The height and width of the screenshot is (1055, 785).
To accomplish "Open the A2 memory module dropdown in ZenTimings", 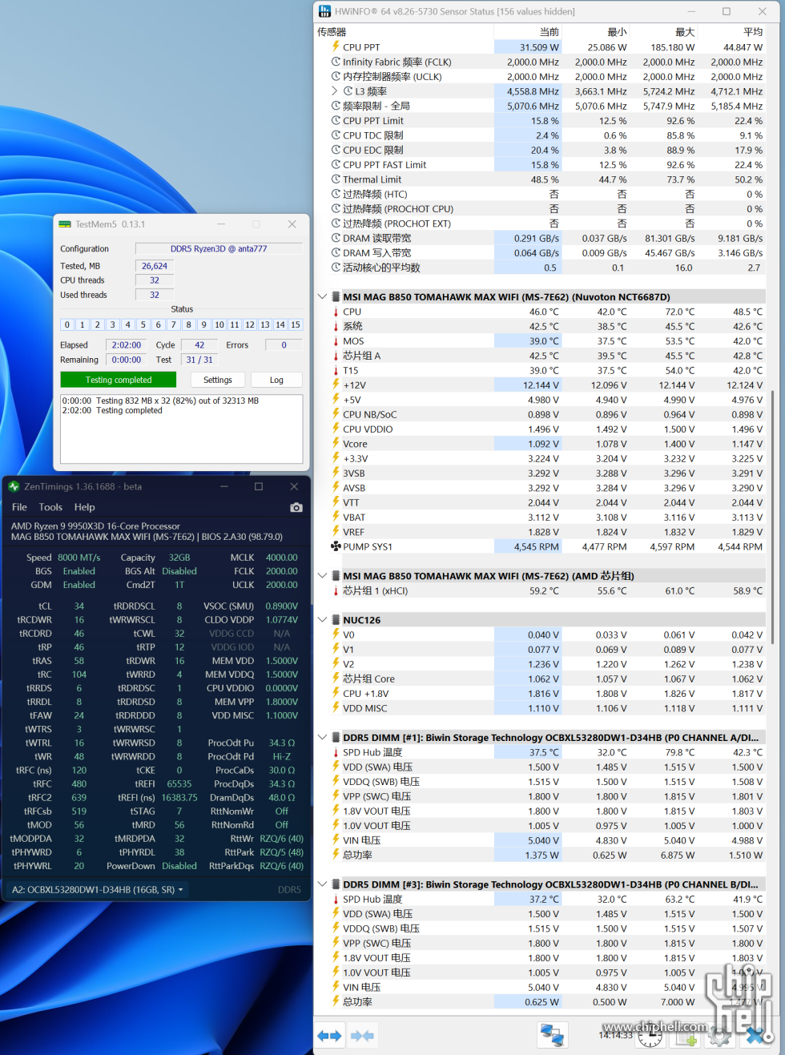I will [98, 889].
